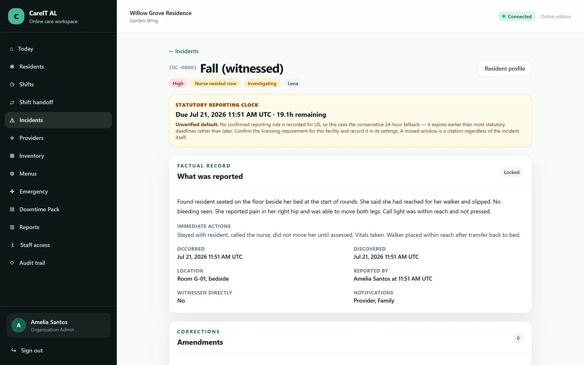Click the Inventory grid icon
This screenshot has height=365, width=584.
(12, 156)
